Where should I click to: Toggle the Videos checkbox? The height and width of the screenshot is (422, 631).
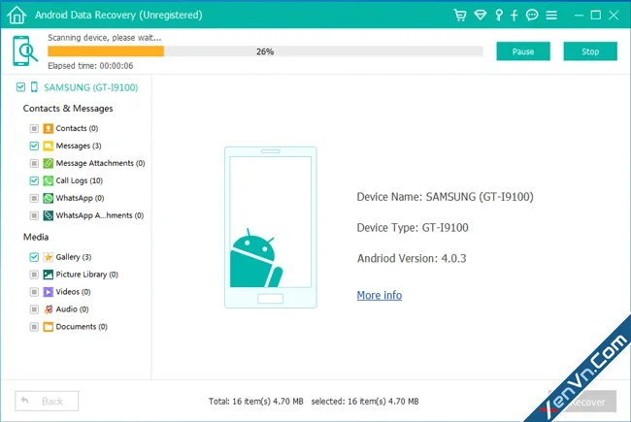point(34,292)
